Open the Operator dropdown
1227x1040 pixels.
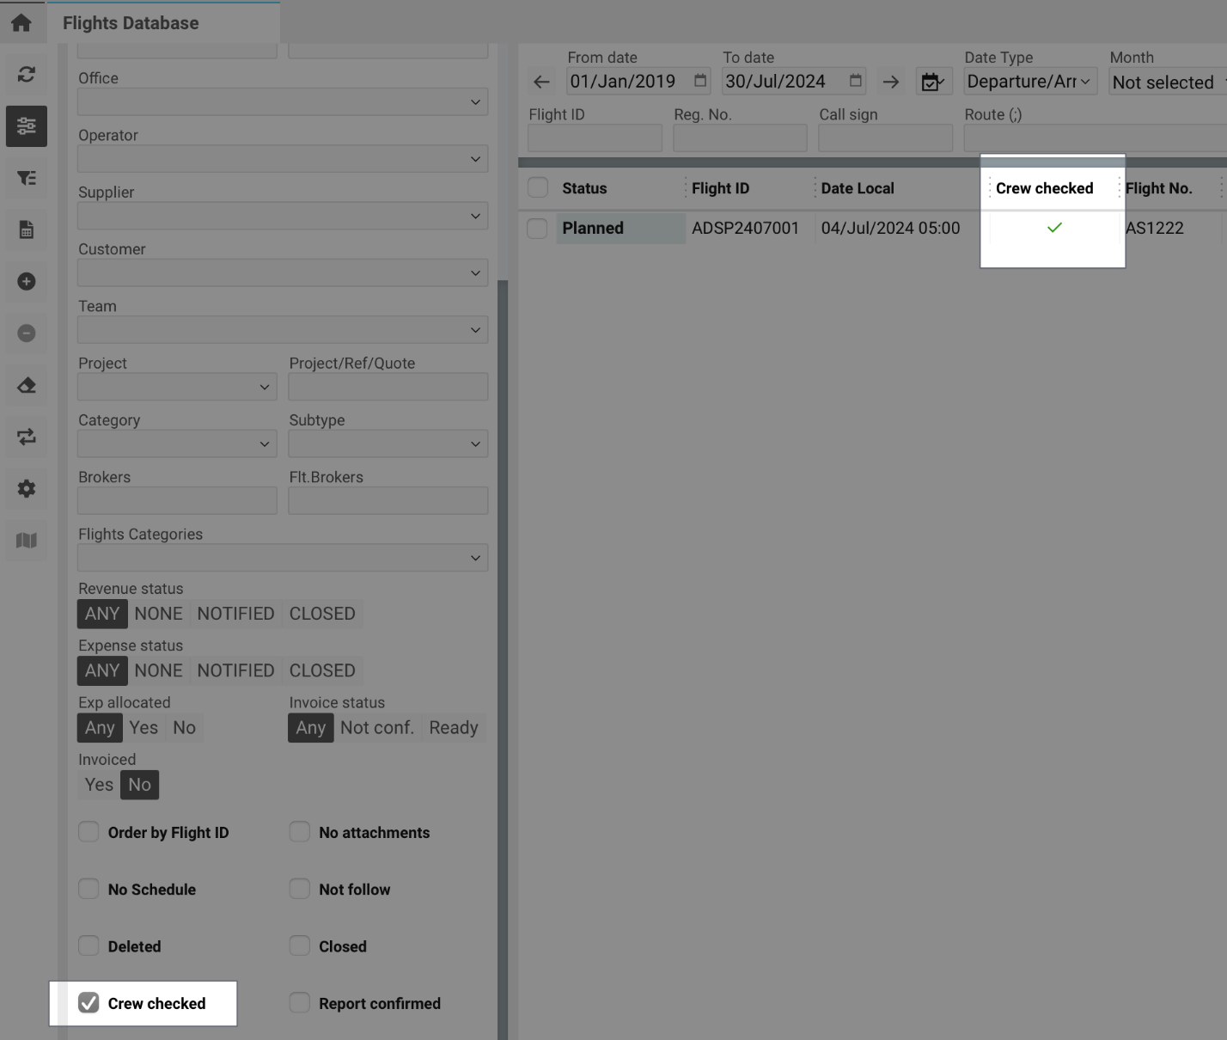click(282, 158)
